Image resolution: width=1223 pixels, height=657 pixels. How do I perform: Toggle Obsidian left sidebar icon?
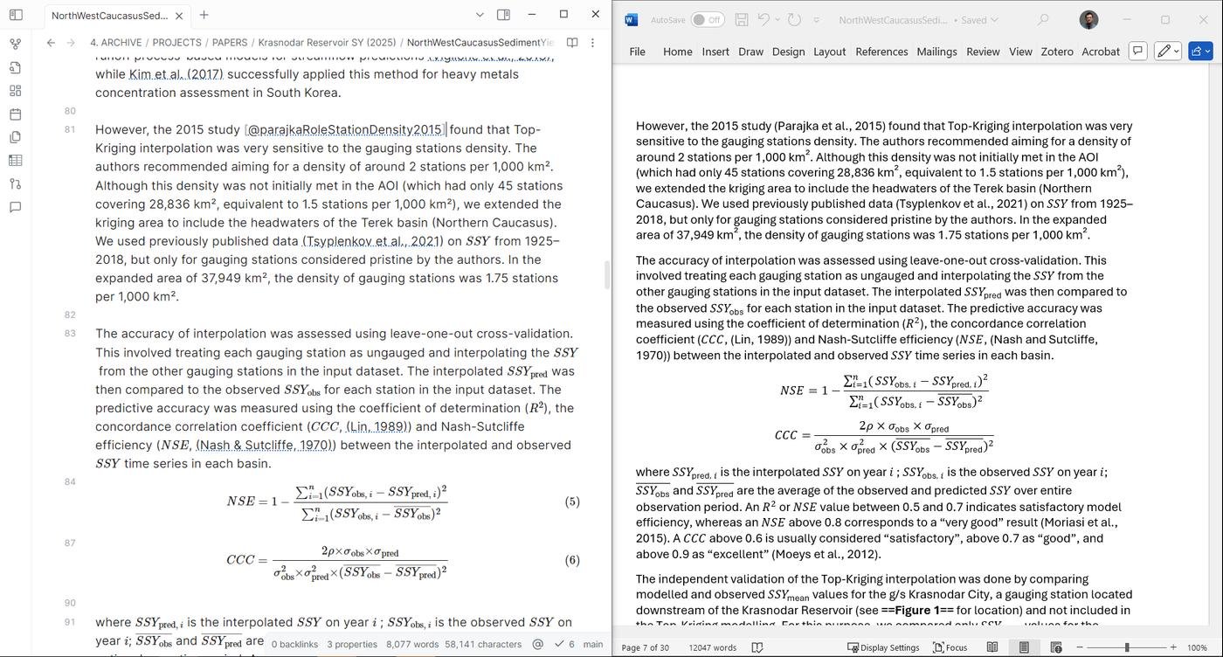coord(15,15)
